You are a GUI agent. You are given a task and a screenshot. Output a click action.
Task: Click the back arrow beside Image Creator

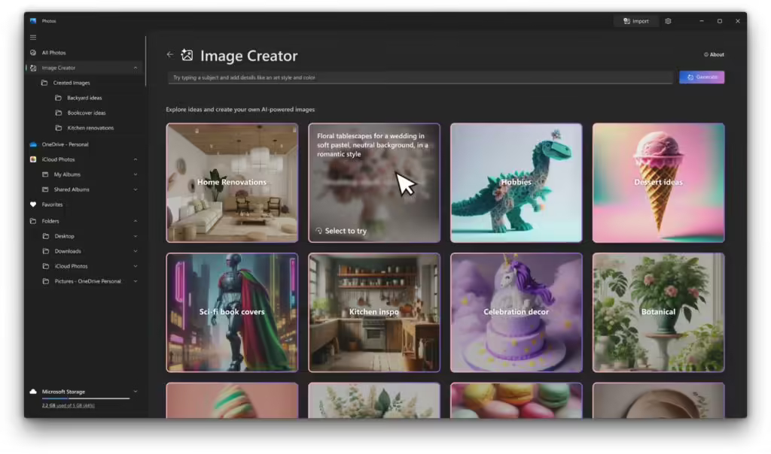[x=169, y=55]
